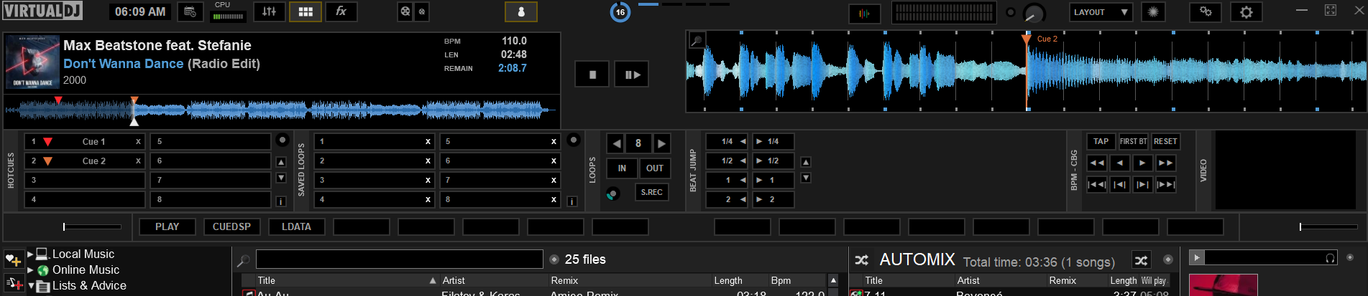Open the fx effects panel
1368x296 pixels.
click(x=341, y=11)
